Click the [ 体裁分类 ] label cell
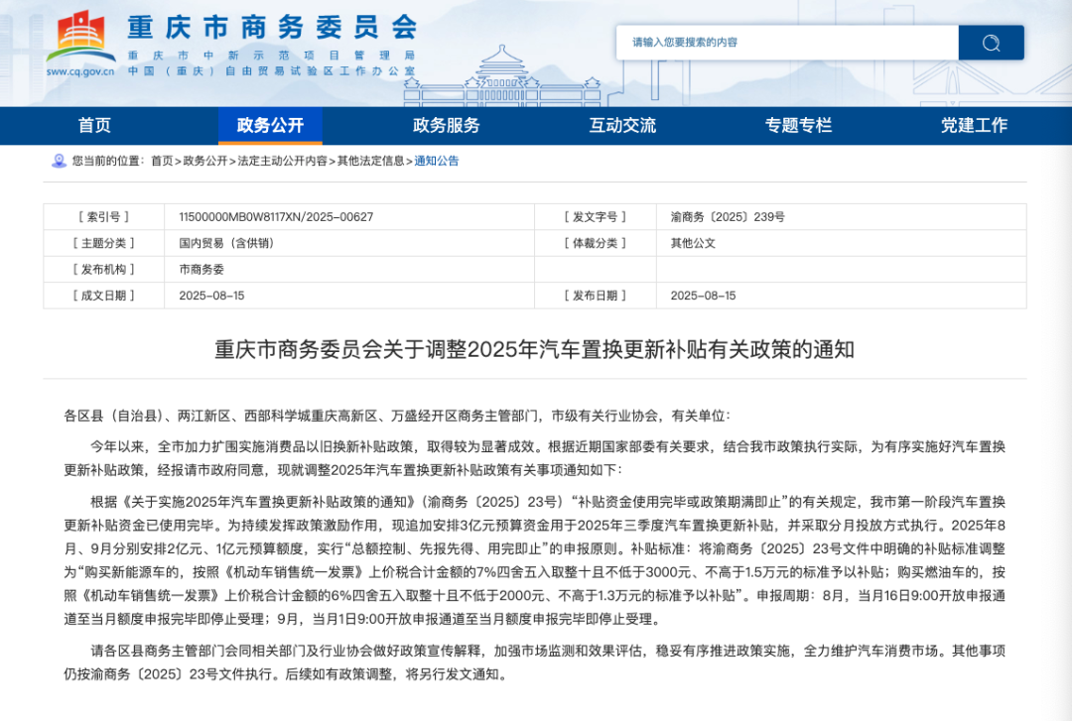Viewport: 1072px width, 721px height. click(596, 243)
